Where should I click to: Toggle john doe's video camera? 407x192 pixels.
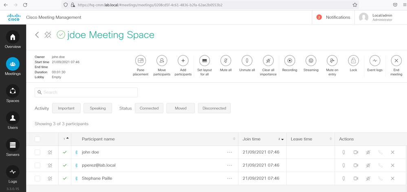coord(356,152)
